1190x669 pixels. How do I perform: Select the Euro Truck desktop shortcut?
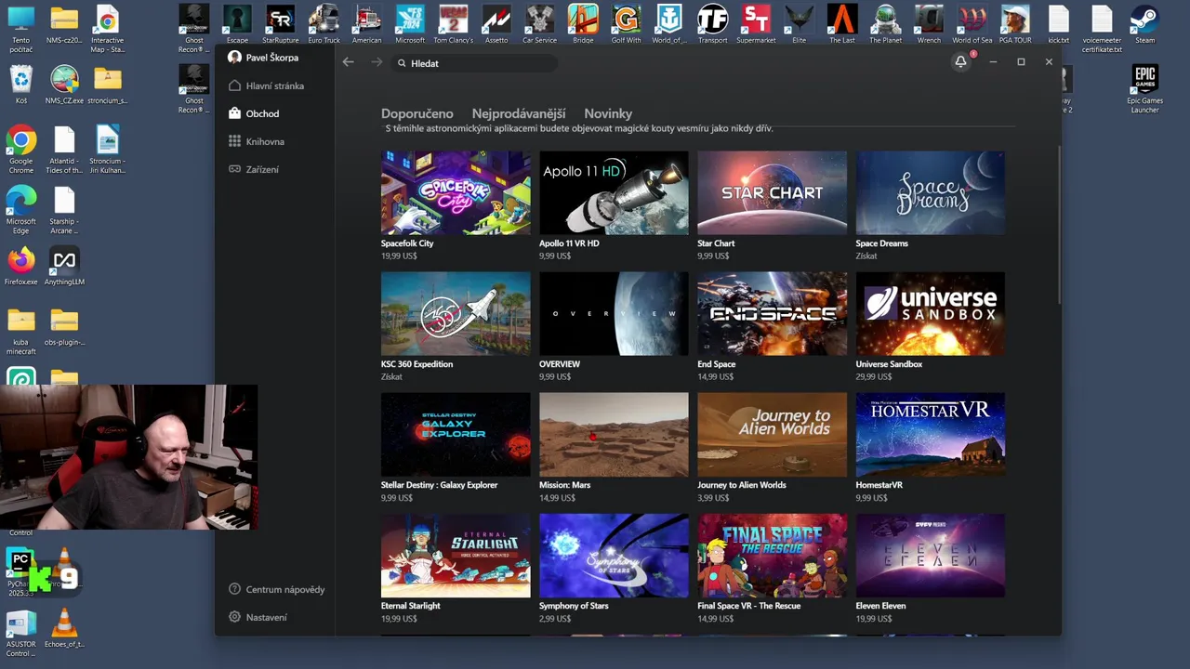pyautogui.click(x=324, y=24)
